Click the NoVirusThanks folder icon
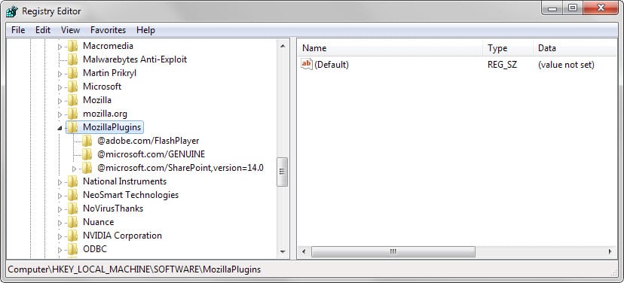This screenshot has width=624, height=283. tap(72, 208)
